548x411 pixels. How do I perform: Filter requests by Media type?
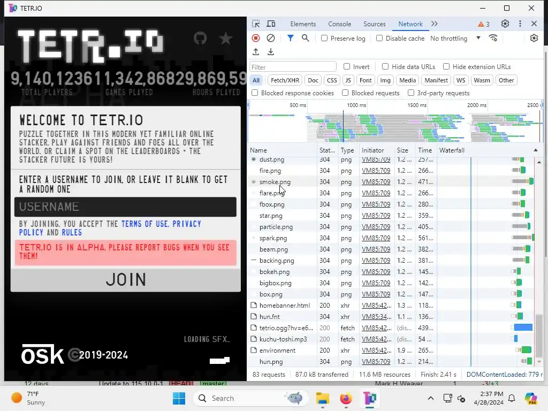pyautogui.click(x=407, y=80)
